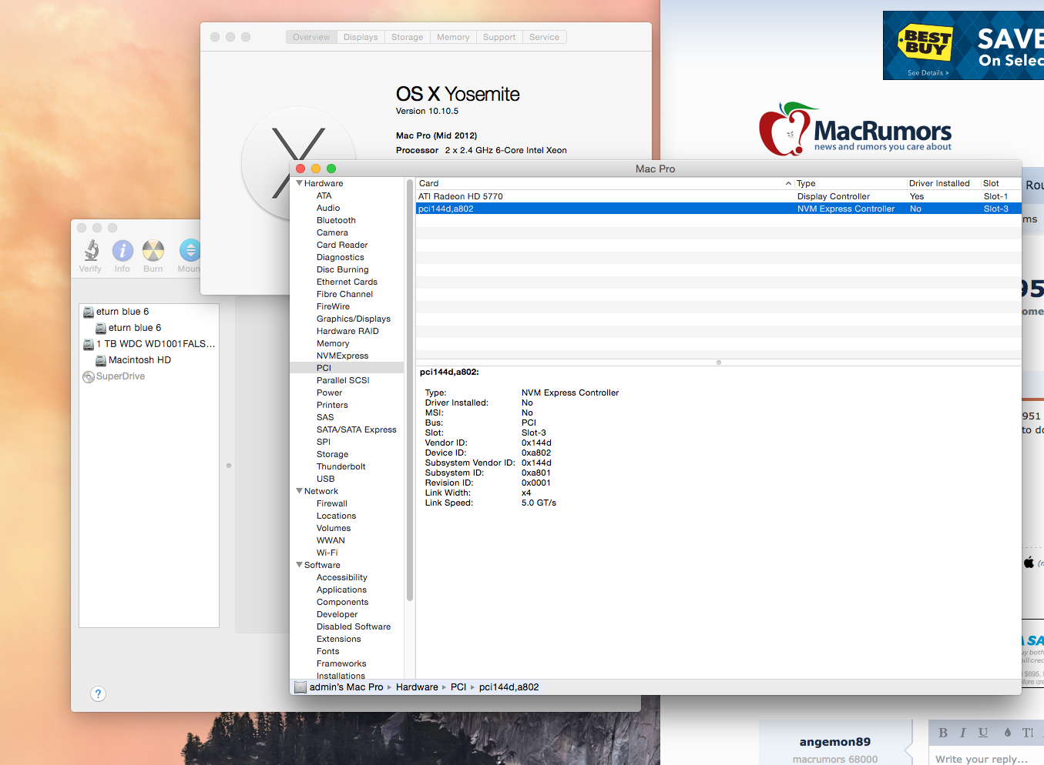Screen dimensions: 1044x765
Task: Click the Driver Installed column header
Action: [944, 183]
